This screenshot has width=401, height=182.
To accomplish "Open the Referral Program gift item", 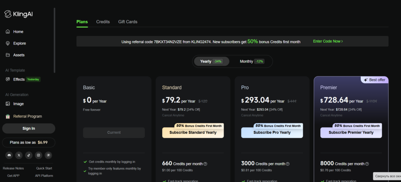I will [x=24, y=116].
